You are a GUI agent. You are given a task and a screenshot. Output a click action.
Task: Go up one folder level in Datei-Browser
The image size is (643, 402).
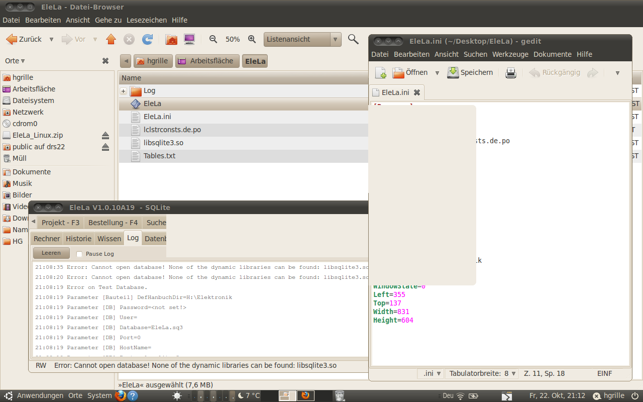pos(111,39)
